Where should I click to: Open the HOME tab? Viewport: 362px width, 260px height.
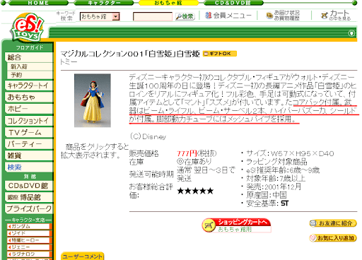pyautogui.click(x=38, y=3)
